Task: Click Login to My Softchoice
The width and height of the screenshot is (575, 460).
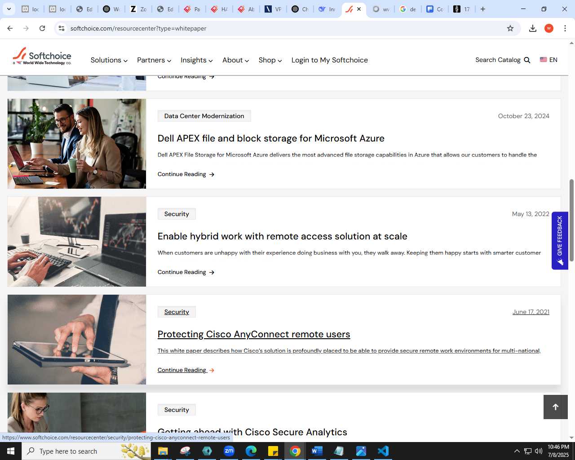Action: (x=330, y=60)
